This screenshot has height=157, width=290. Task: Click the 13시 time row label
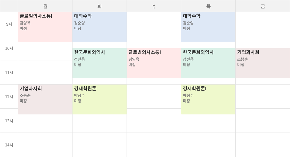pos(9,121)
